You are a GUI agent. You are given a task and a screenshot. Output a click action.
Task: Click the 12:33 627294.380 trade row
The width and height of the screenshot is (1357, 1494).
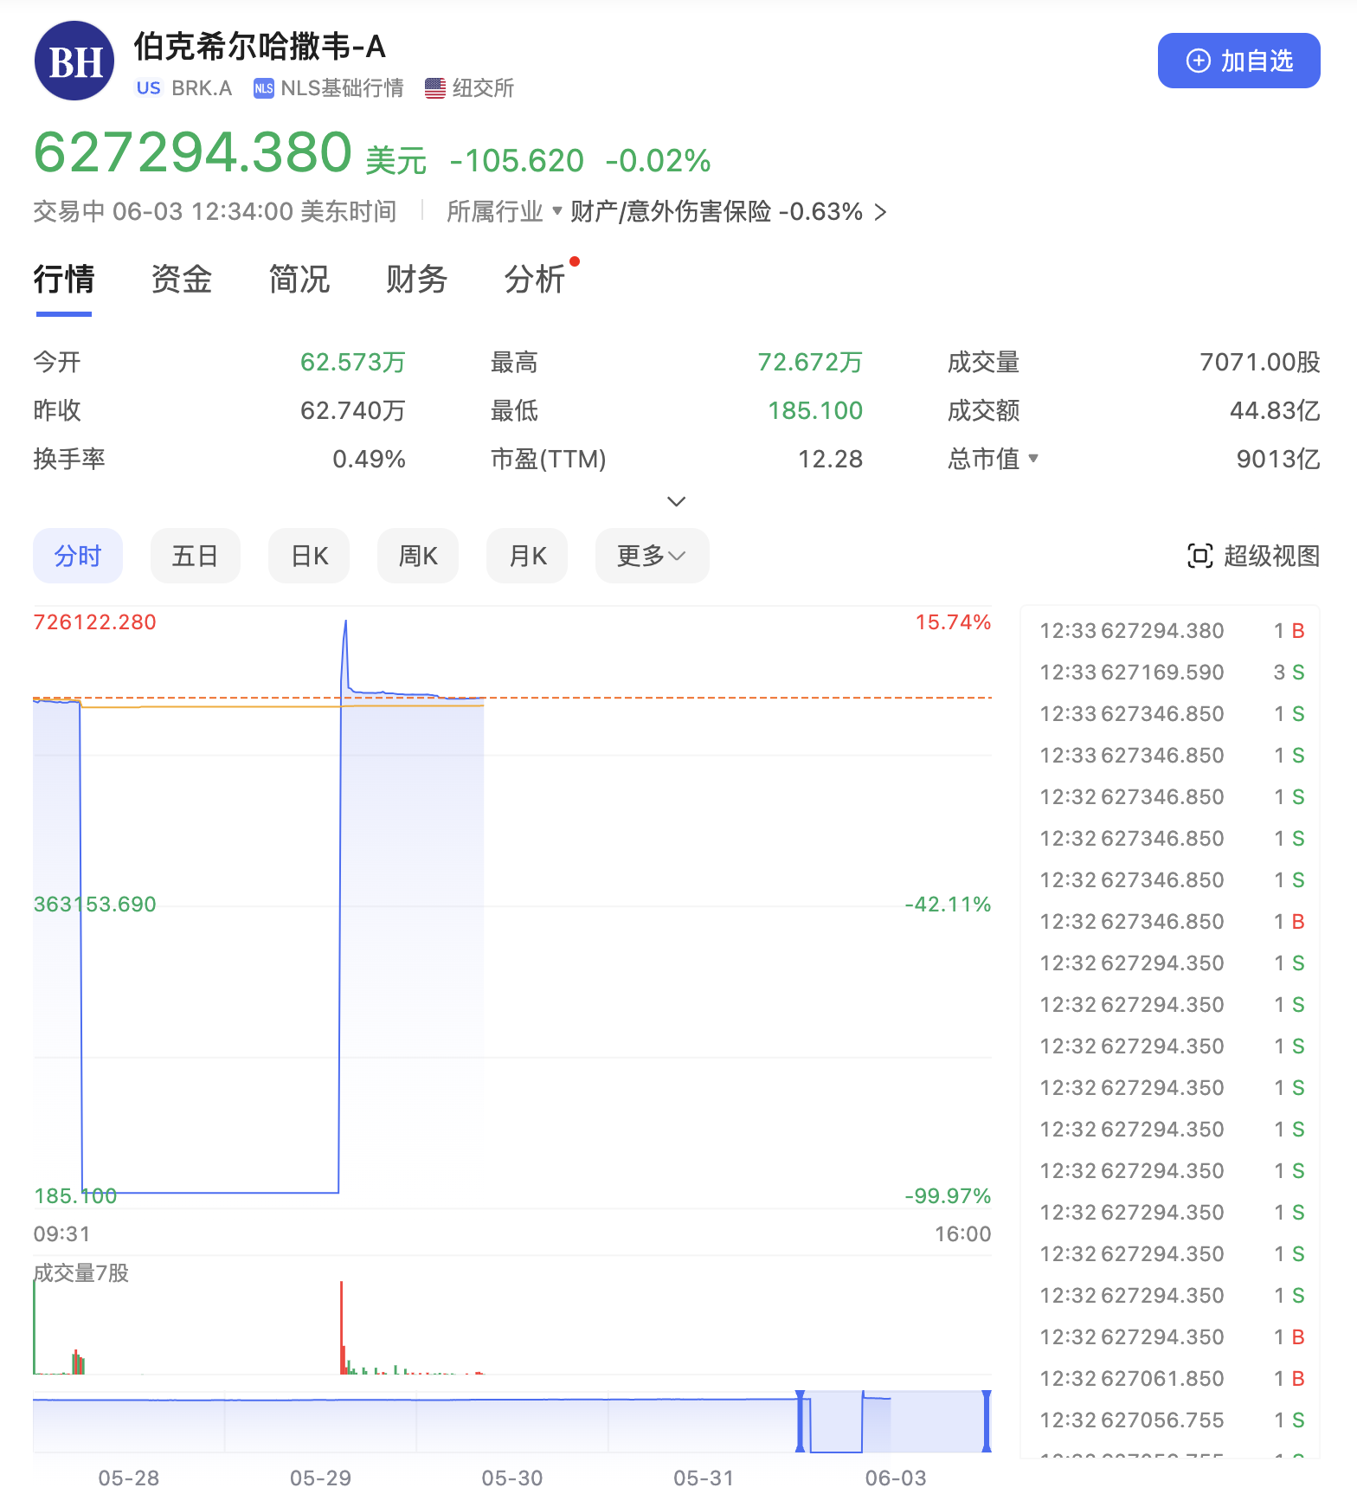click(x=1171, y=631)
